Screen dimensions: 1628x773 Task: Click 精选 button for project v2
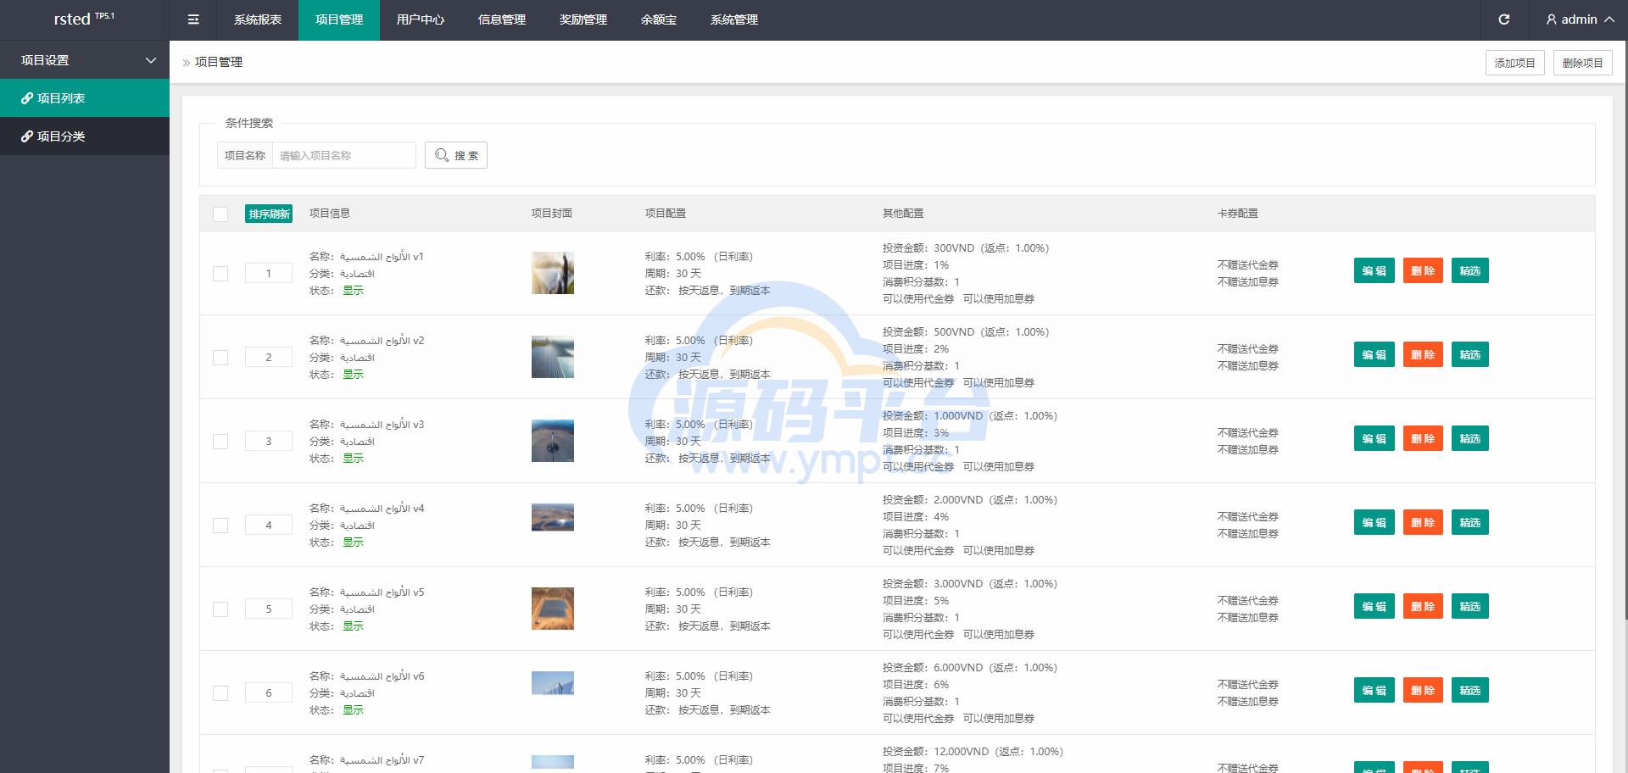(1470, 354)
